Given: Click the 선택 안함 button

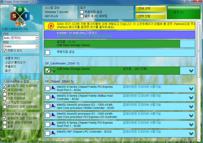Looking at the screenshot, I should tap(151, 16).
